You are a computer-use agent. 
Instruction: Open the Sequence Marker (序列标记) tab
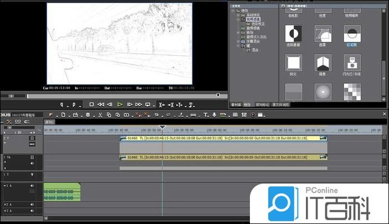(x=260, y=103)
